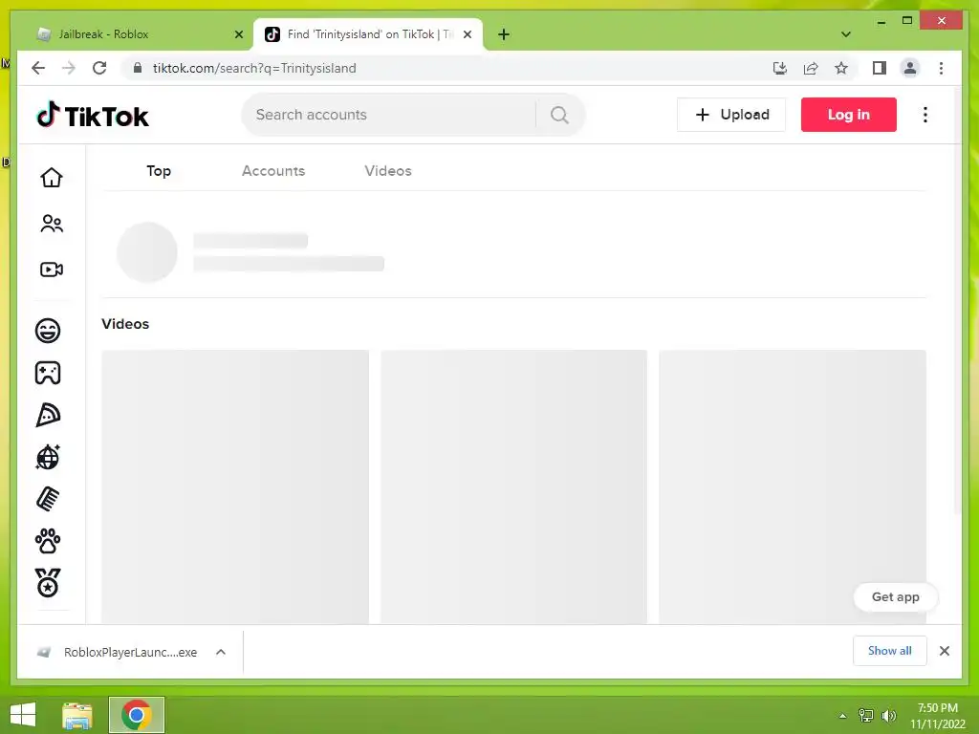
Task: Open Chrome menu three dots
Action: (x=941, y=68)
